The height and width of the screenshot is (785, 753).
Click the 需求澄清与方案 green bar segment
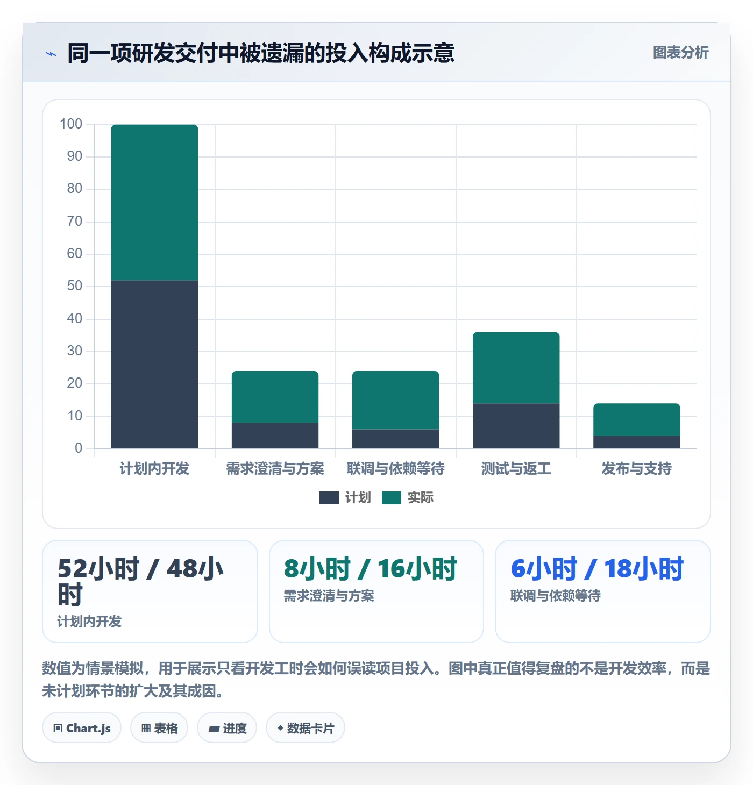pyautogui.click(x=275, y=397)
